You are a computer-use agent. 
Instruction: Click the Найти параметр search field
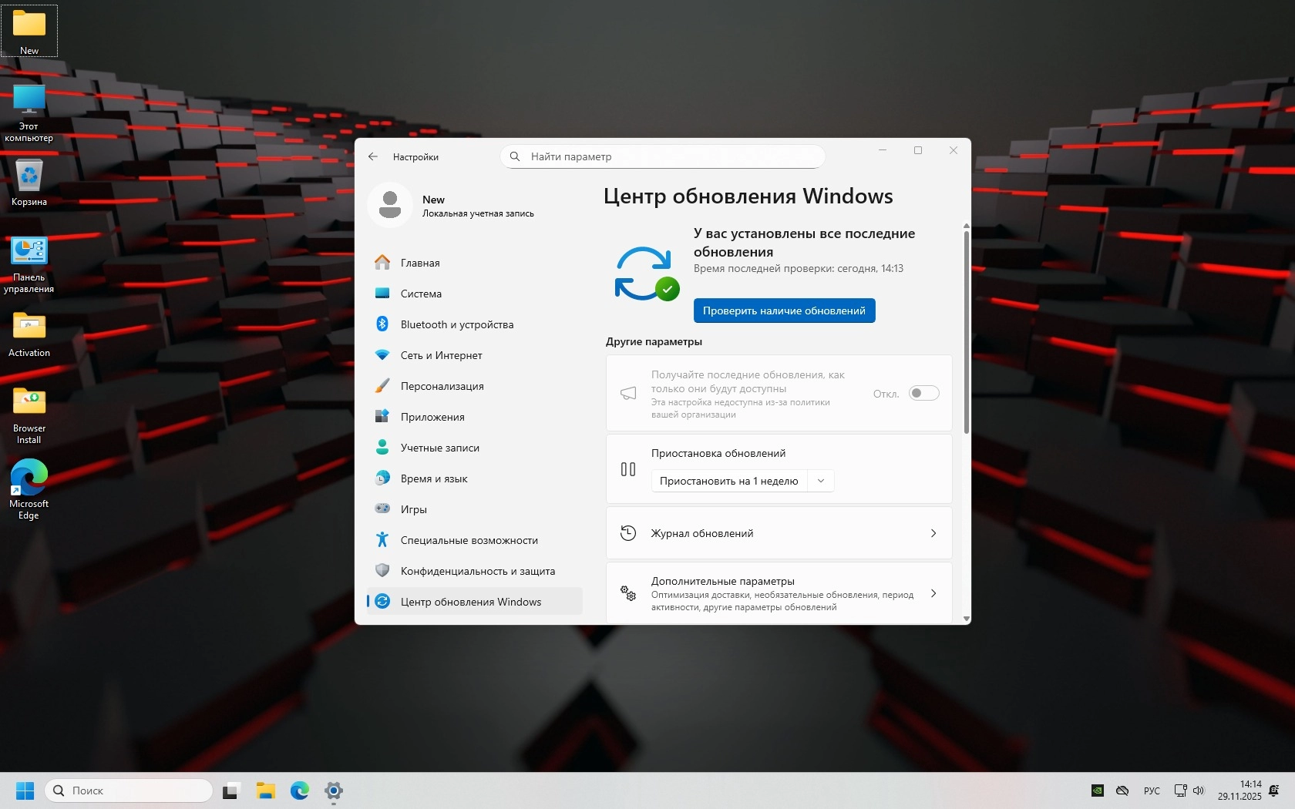point(663,156)
